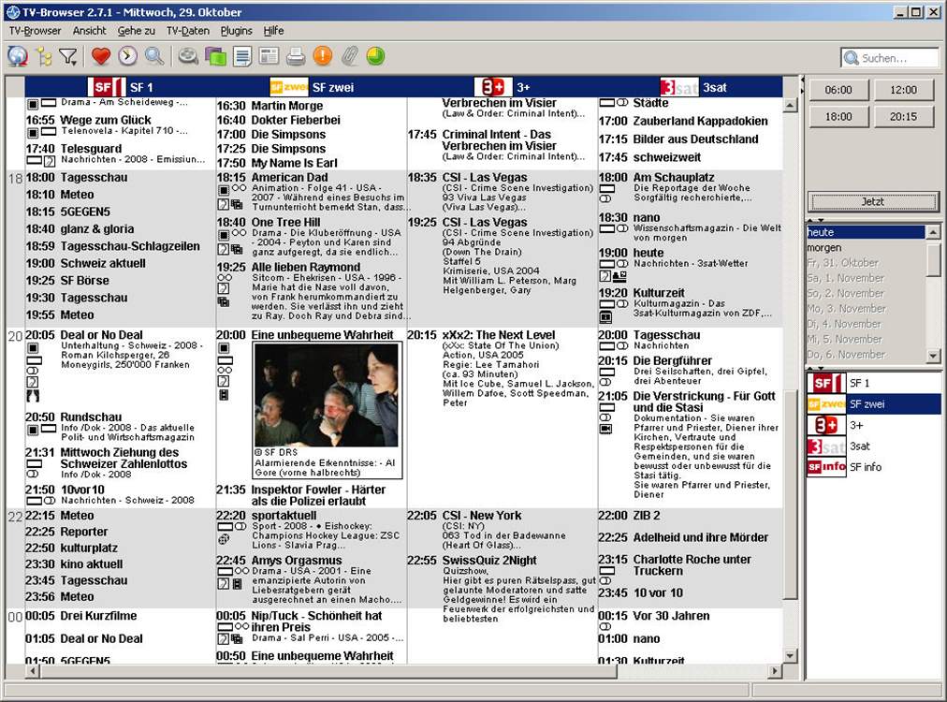Click program table vertical scroll down arrow

[790, 655]
